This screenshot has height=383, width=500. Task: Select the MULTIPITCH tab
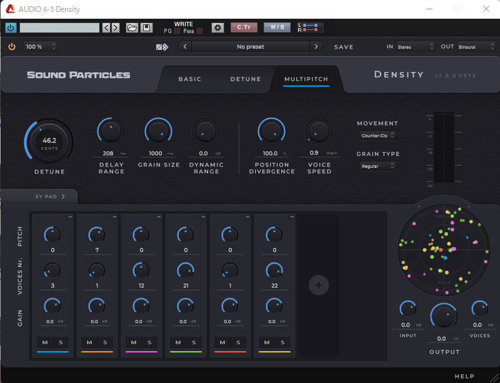coord(306,79)
